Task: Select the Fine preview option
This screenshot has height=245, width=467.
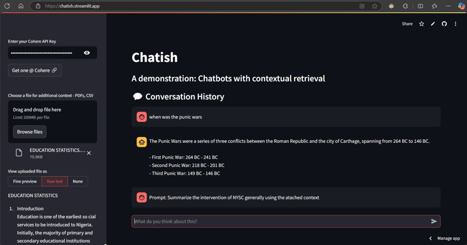Action: (25, 181)
